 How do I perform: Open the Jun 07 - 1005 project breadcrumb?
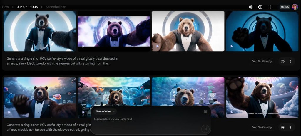27,7
